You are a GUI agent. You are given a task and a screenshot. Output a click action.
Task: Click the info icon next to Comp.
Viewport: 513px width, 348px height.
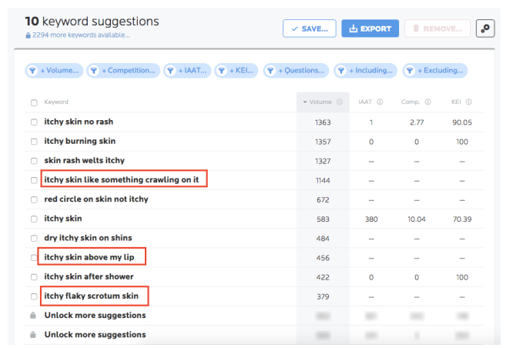[426, 102]
